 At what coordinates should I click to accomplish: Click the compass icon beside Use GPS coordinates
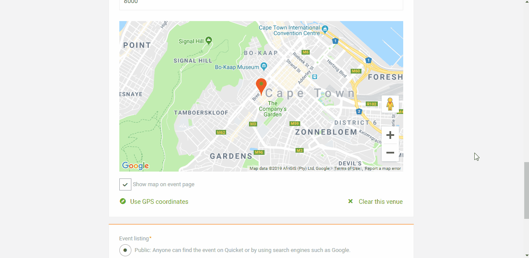coord(123,201)
